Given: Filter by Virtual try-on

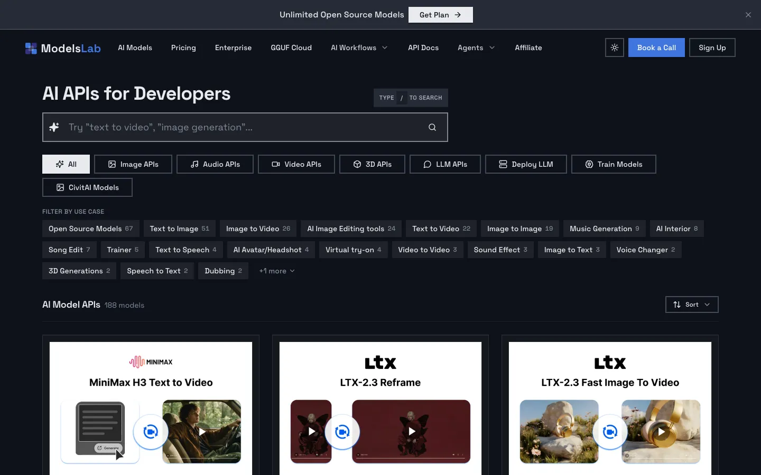Looking at the screenshot, I should (354, 250).
